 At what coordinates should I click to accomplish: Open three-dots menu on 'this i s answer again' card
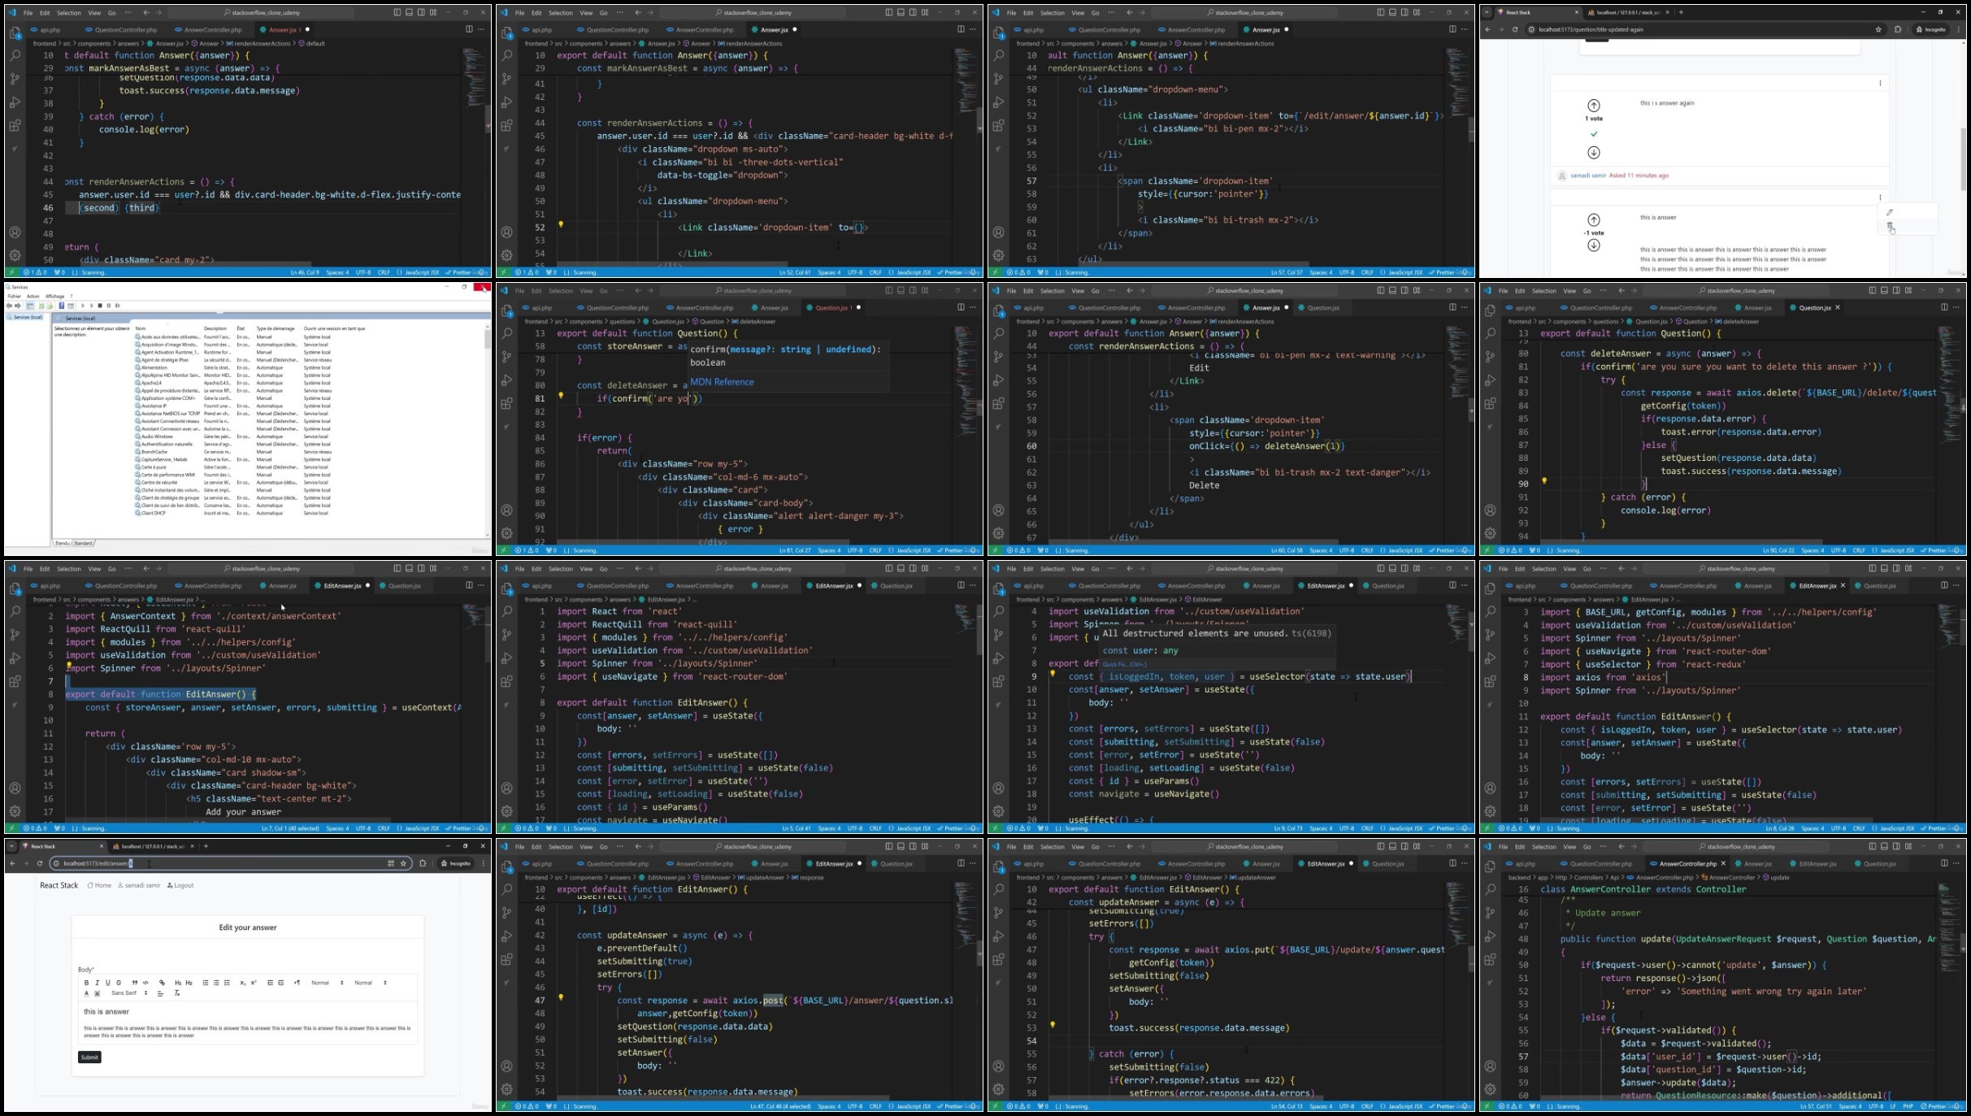click(x=1880, y=83)
